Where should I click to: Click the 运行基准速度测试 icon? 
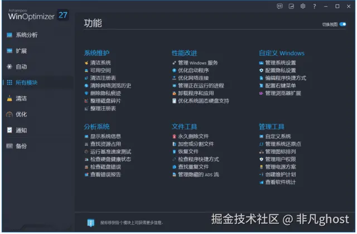[x=86, y=152]
